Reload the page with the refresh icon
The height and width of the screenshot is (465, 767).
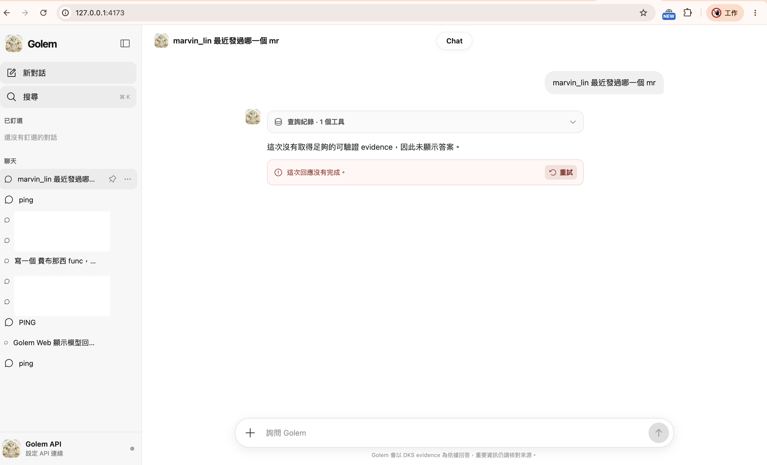pos(44,13)
